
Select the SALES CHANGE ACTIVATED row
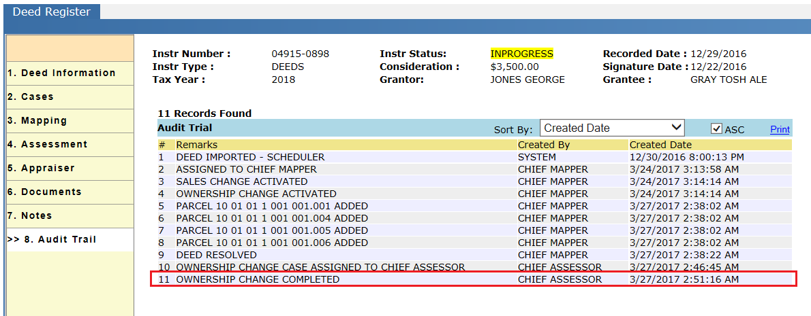click(x=474, y=181)
